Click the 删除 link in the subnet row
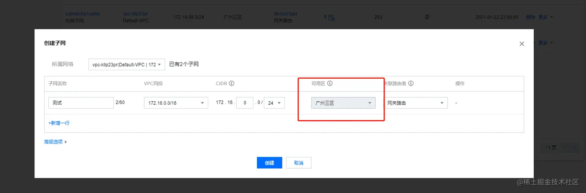The height and width of the screenshot is (193, 586). point(531,17)
